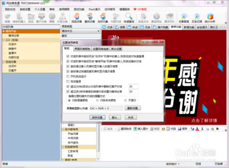Click the 对话分类 toolbar icon
229x168 pixels.
click(62, 18)
